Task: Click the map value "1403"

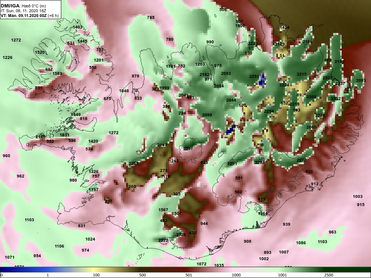Action: [x=78, y=27]
